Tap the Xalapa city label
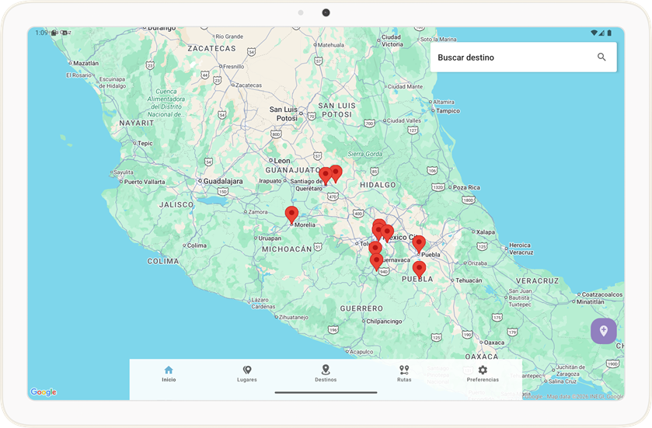This screenshot has width=652, height=428. (x=485, y=232)
